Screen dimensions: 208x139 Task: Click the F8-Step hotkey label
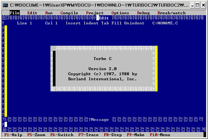coord(113,135)
